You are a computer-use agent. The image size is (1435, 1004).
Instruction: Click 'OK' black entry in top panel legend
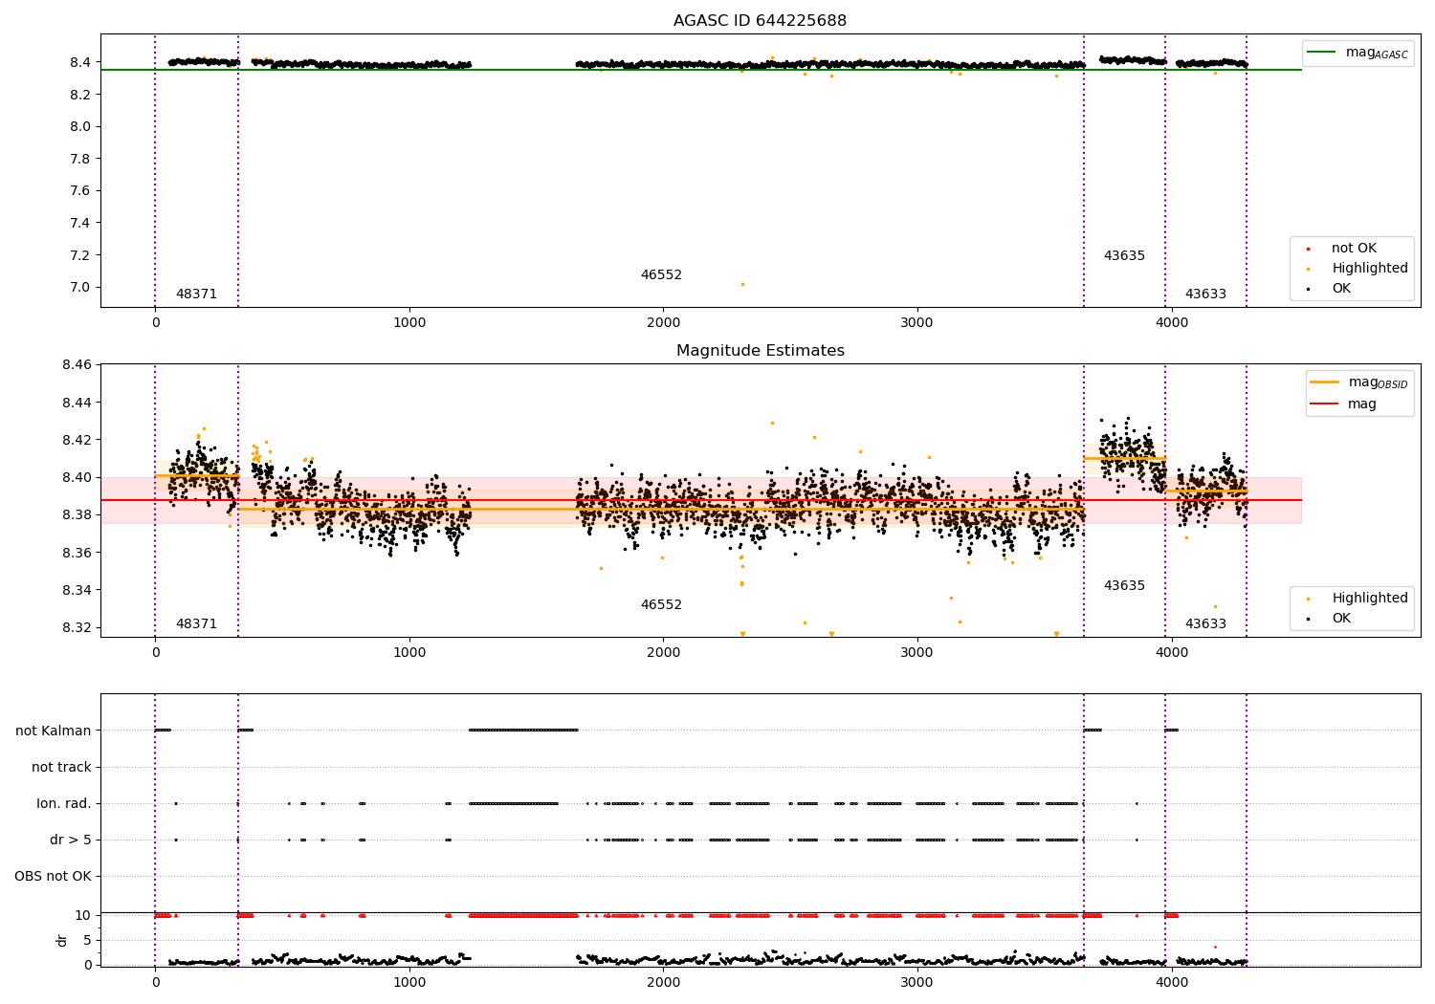[x=1341, y=289]
